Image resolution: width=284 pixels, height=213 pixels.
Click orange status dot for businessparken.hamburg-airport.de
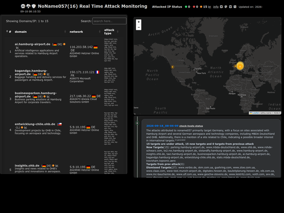(x=45, y=96)
